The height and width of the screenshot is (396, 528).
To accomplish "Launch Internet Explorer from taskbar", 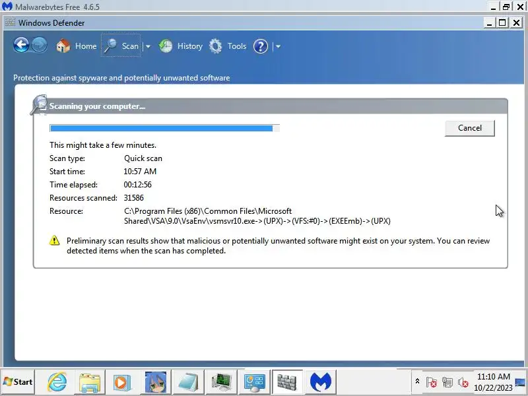I will (x=57, y=382).
